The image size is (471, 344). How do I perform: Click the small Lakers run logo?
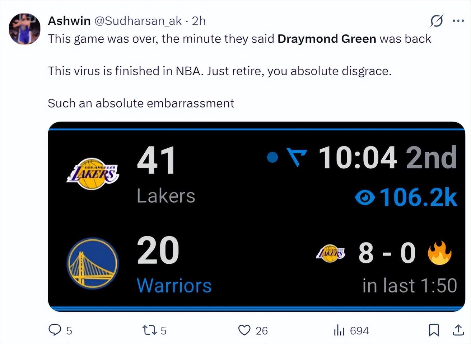point(330,253)
